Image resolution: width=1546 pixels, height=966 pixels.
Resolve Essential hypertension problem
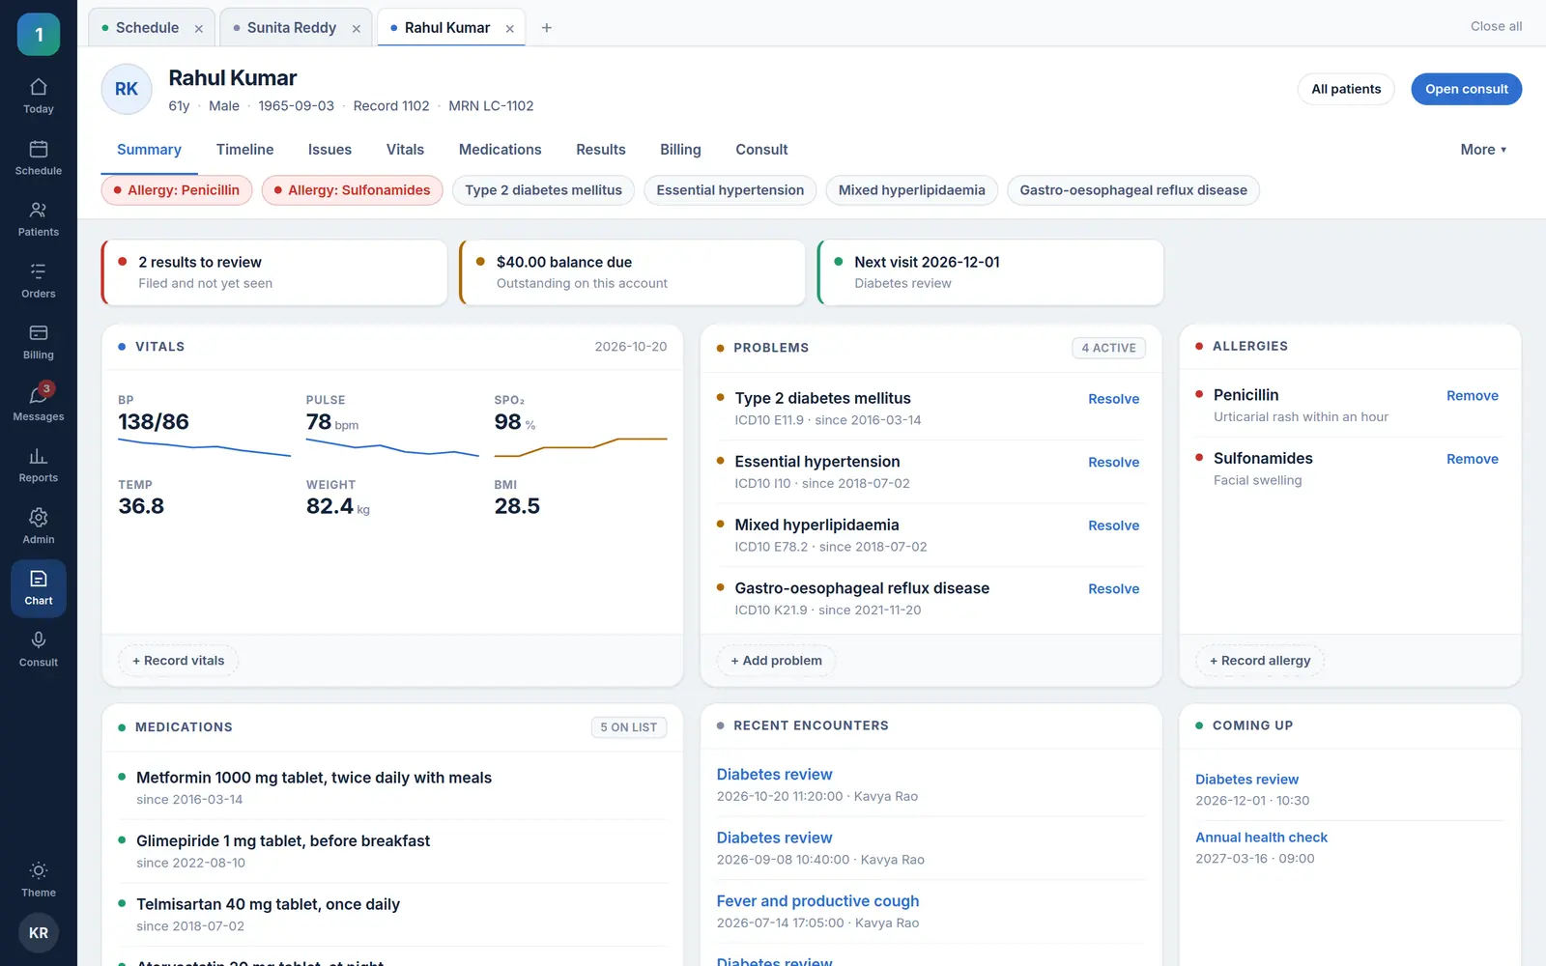(1113, 463)
